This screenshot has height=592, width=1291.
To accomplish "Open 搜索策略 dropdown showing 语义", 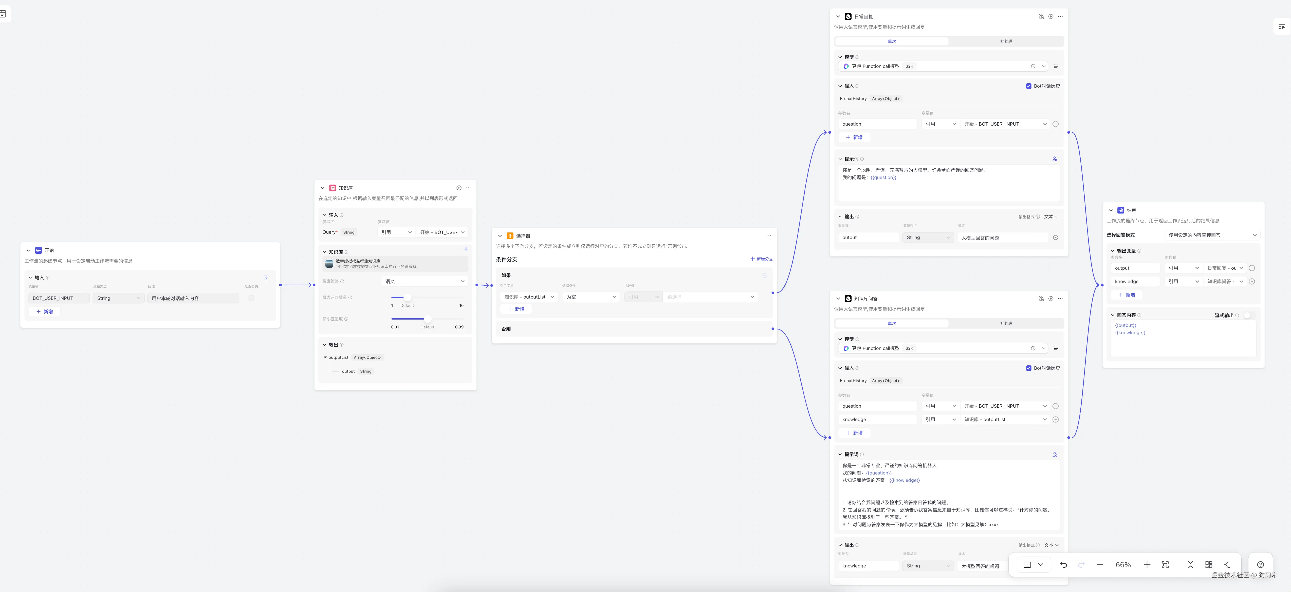I will (424, 282).
